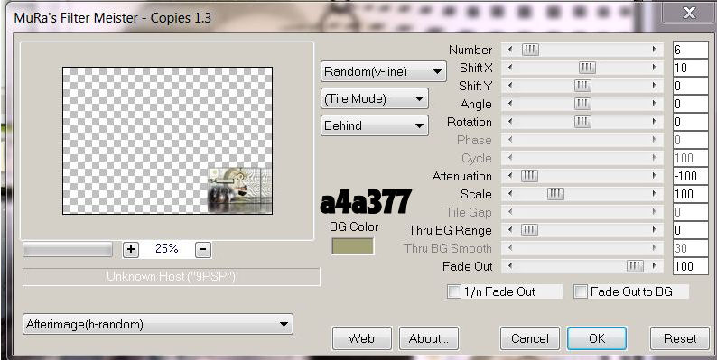Click left arrow of Rotation slider

pos(510,122)
